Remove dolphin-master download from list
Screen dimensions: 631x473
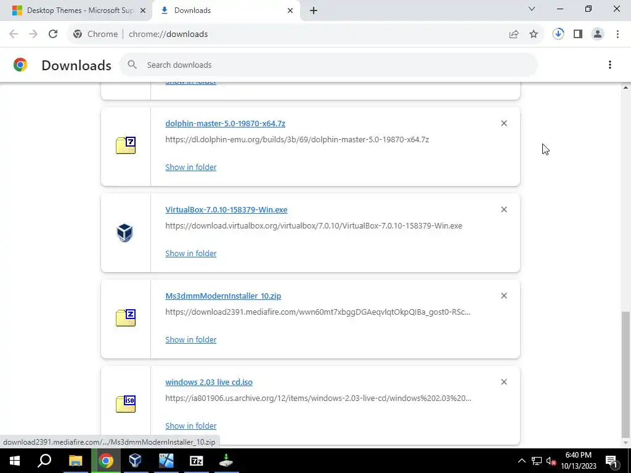click(504, 123)
